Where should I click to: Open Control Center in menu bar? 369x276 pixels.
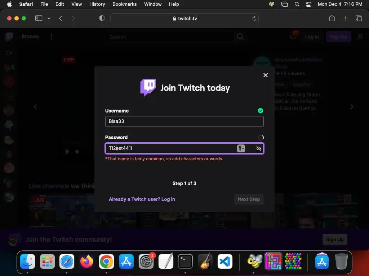(x=309, y=4)
